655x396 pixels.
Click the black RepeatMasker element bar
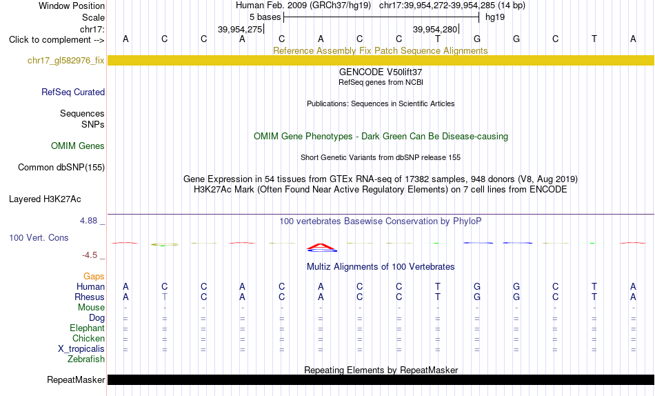381,379
